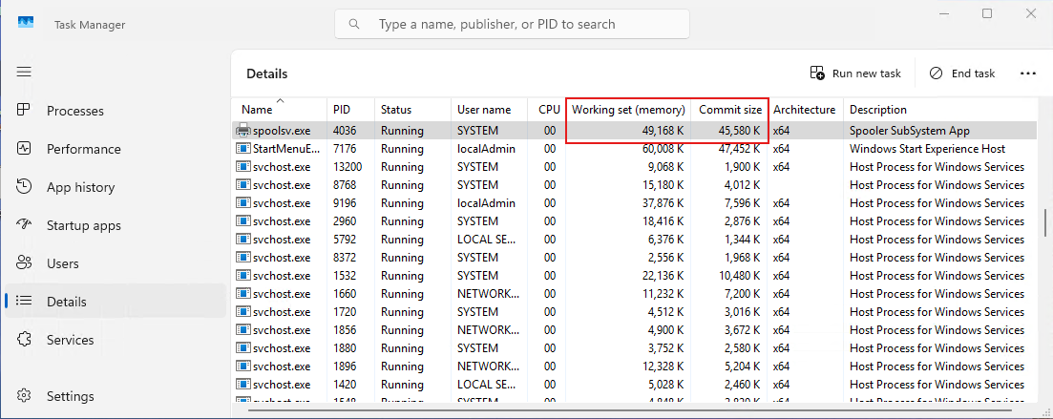Click icon of svchost.exe PID 2960

pyautogui.click(x=243, y=221)
